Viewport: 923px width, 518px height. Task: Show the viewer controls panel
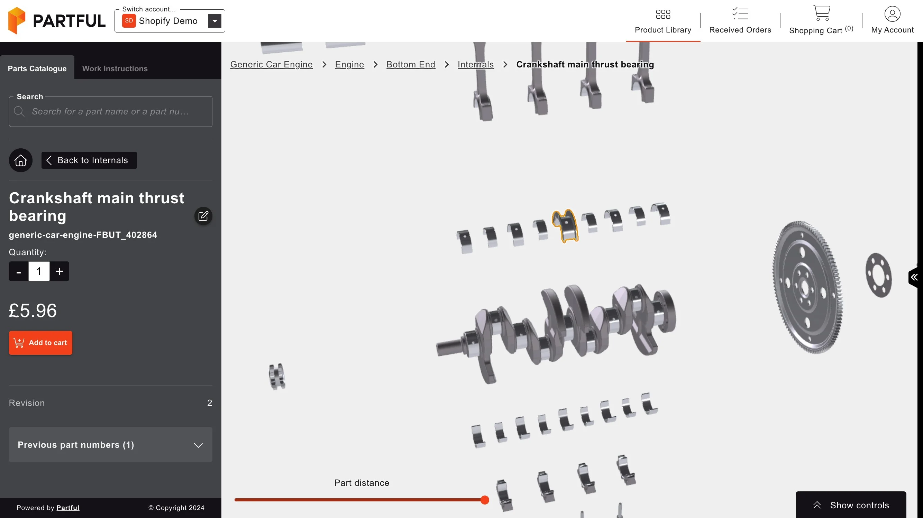point(851,505)
